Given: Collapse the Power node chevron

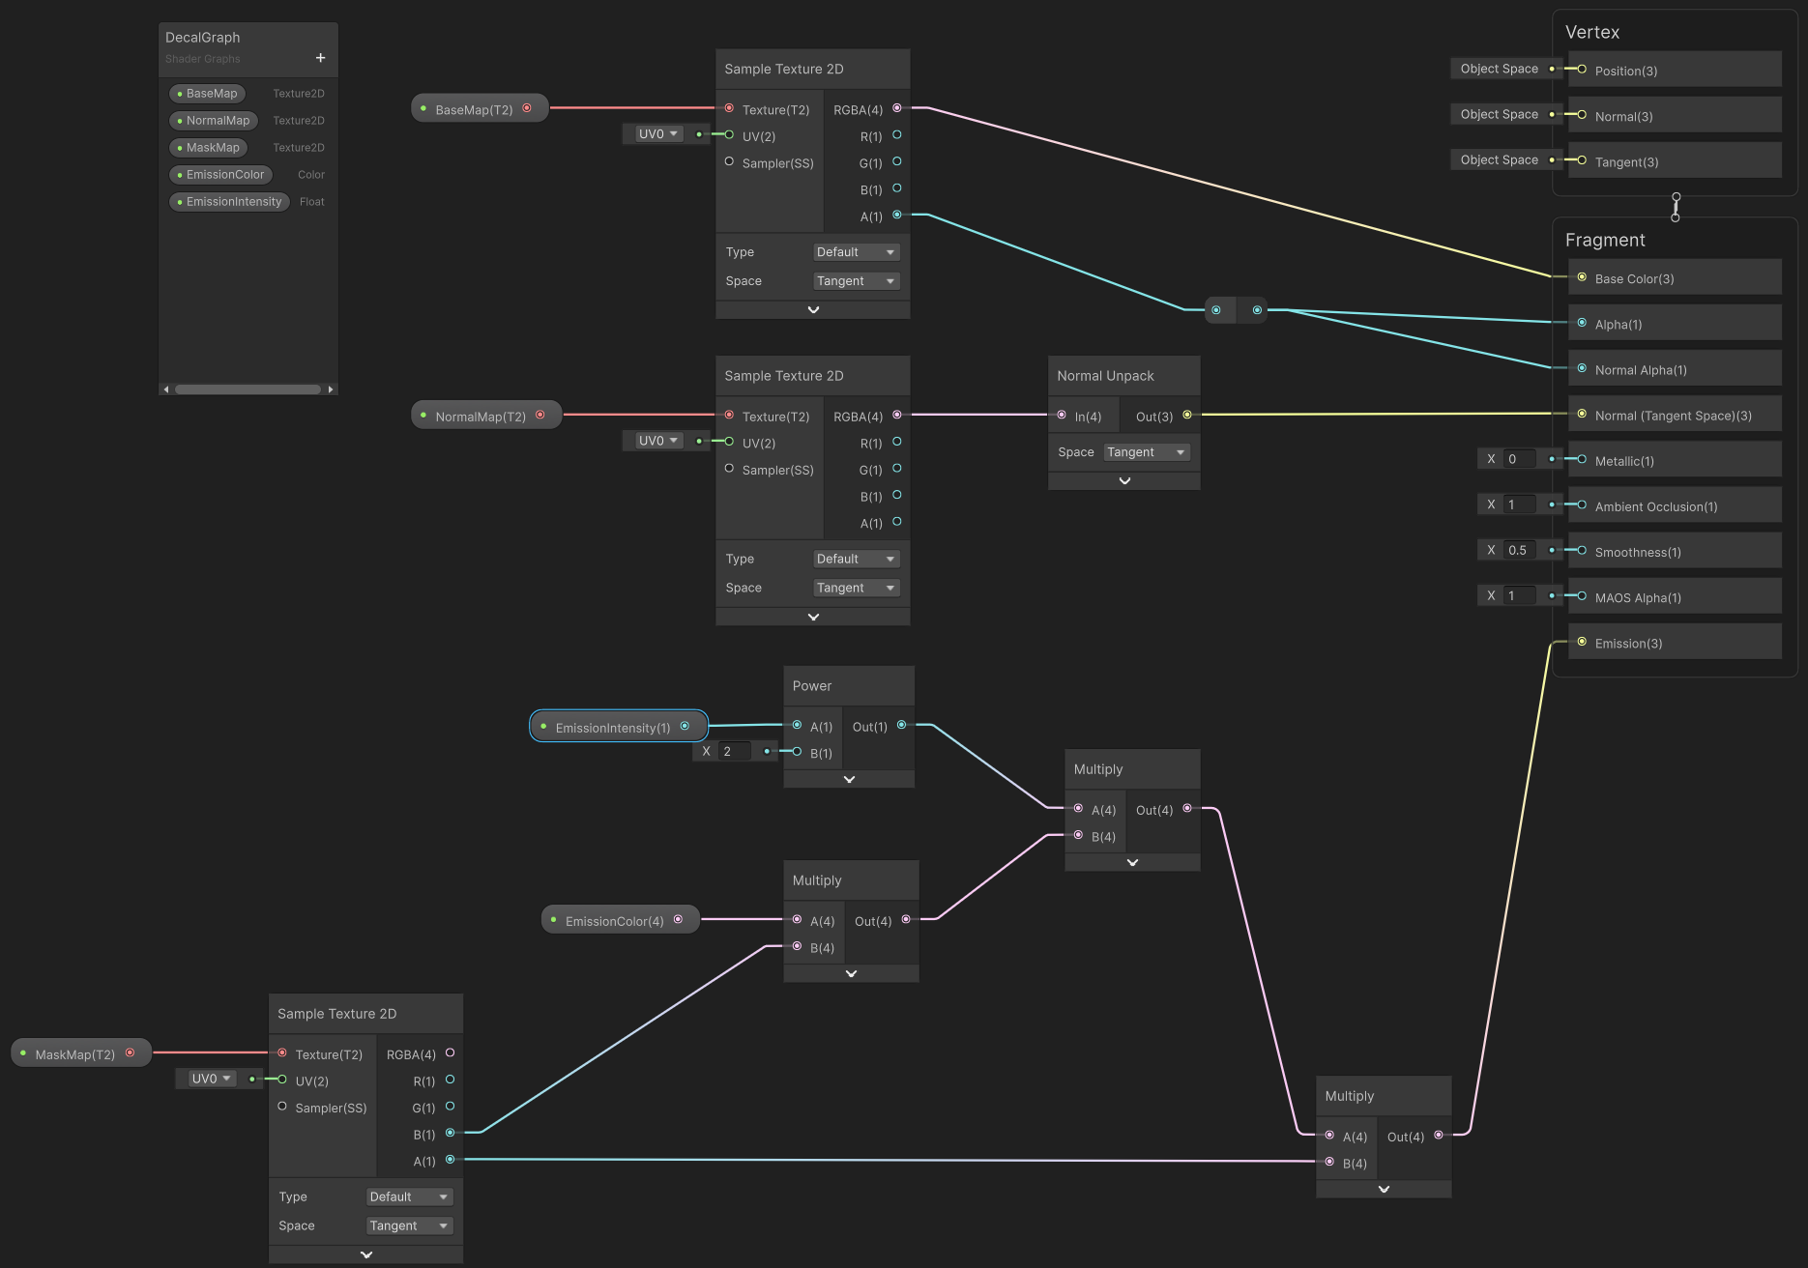Looking at the screenshot, I should coord(849,779).
